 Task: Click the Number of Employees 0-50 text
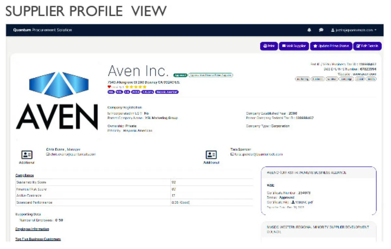pos(41,220)
